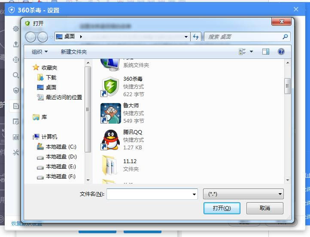Select the 腾讯QQ penguin icon

pyautogui.click(x=110, y=140)
